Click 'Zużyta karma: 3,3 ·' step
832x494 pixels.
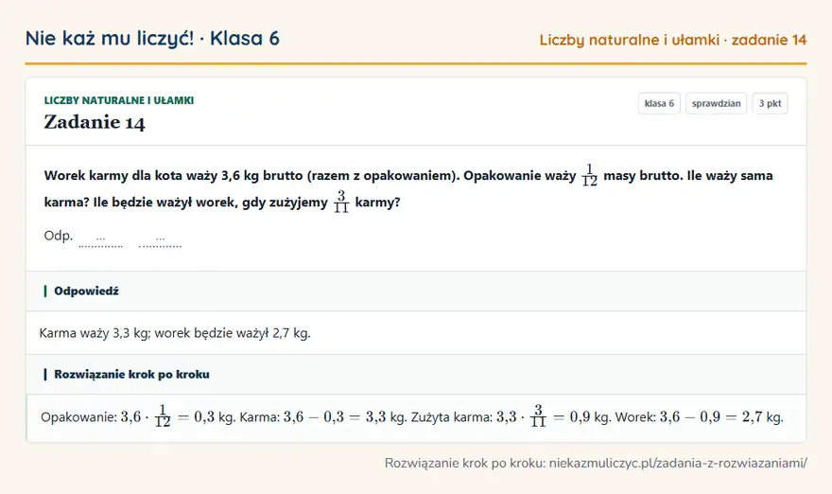tap(467, 417)
